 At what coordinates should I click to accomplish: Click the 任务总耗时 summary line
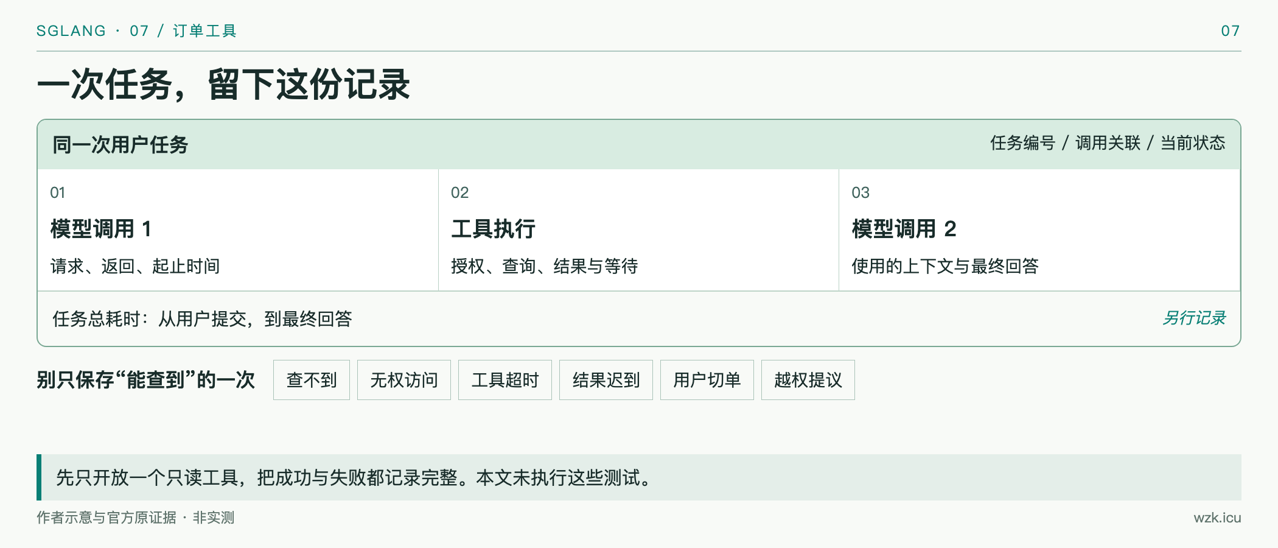pos(202,318)
